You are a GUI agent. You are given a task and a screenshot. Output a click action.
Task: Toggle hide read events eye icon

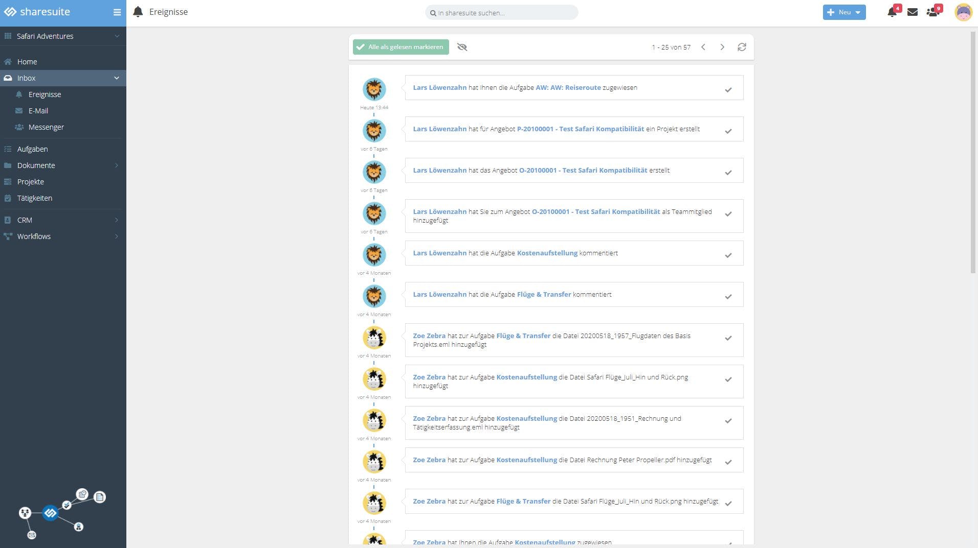coord(462,47)
